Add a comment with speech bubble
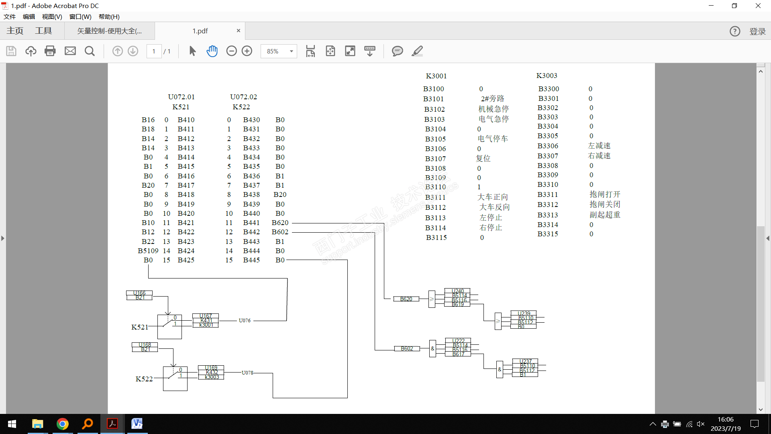 (397, 51)
